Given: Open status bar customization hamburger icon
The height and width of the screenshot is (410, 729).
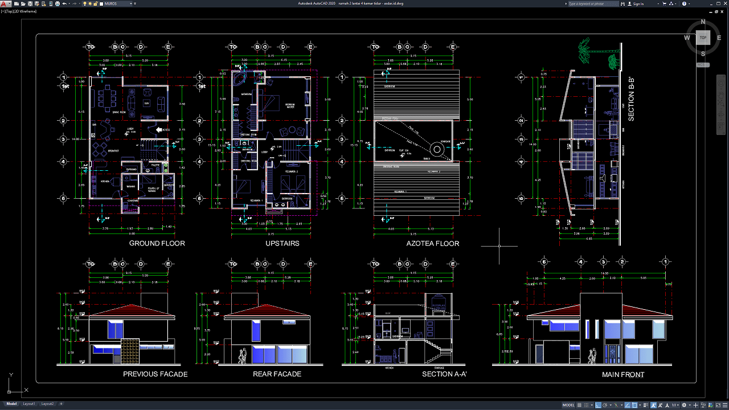Looking at the screenshot, I should tap(725, 405).
